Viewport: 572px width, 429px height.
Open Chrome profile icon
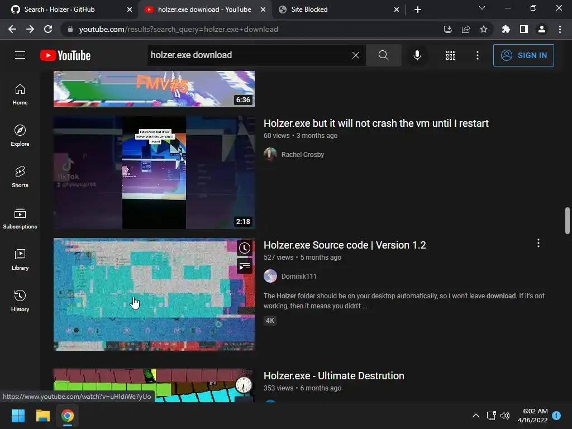[x=542, y=29]
